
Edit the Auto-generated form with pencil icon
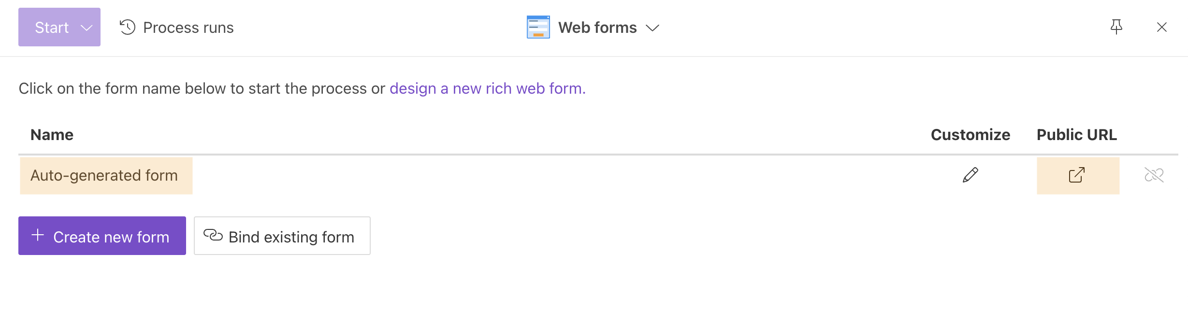(970, 175)
